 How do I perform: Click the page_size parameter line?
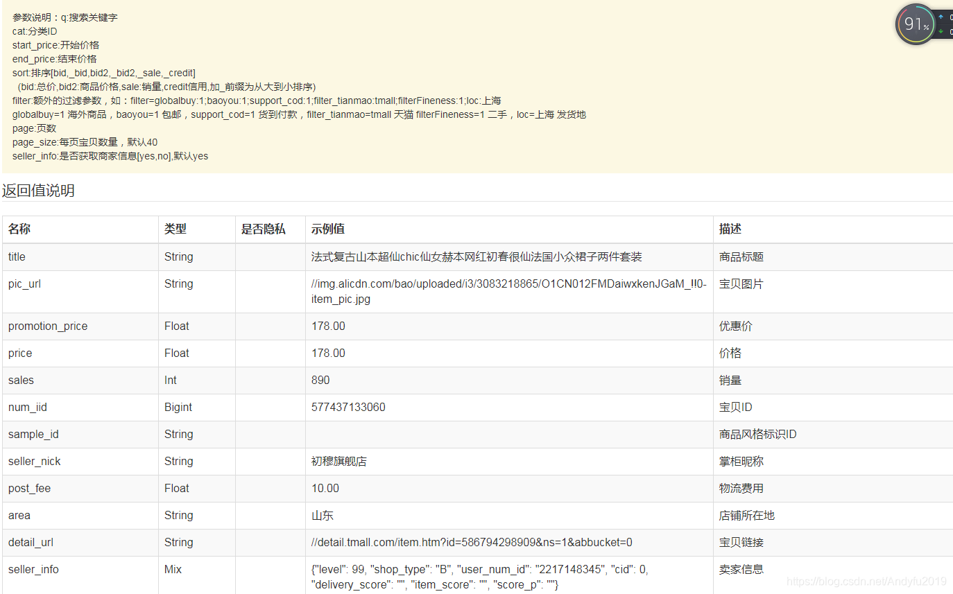click(85, 142)
